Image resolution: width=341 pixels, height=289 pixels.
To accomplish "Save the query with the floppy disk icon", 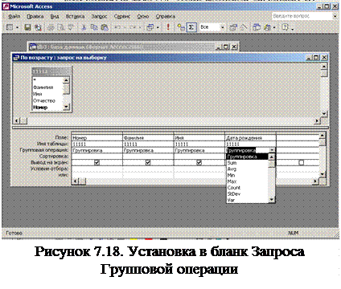I will click(x=27, y=27).
